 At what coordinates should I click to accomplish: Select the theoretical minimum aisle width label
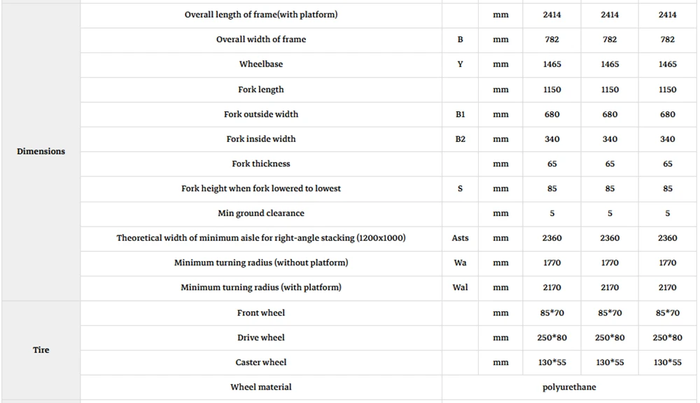261,238
